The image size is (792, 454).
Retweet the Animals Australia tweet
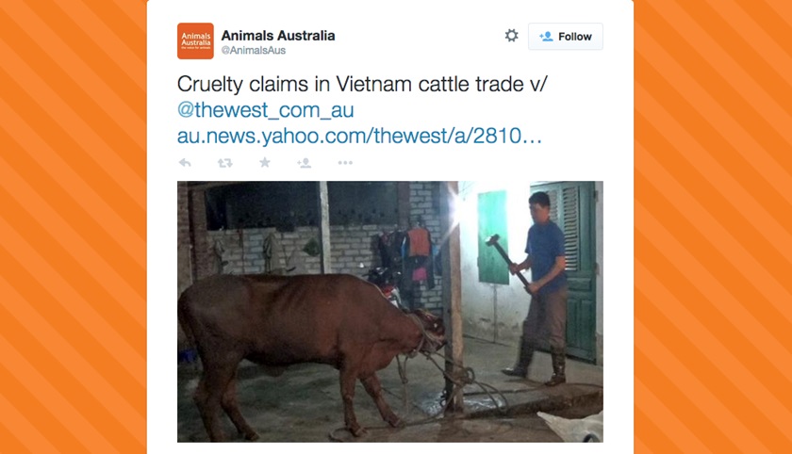click(x=224, y=163)
